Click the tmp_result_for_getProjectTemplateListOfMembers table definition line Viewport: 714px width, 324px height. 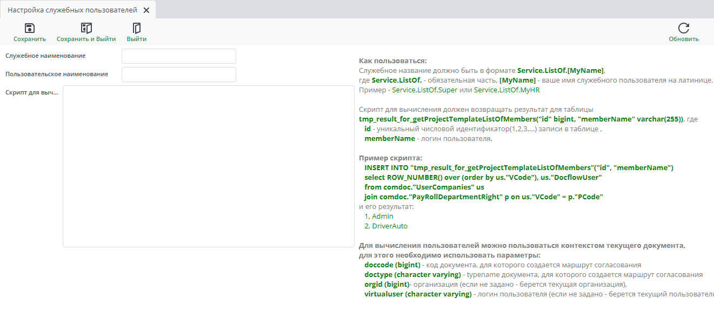(x=528, y=119)
